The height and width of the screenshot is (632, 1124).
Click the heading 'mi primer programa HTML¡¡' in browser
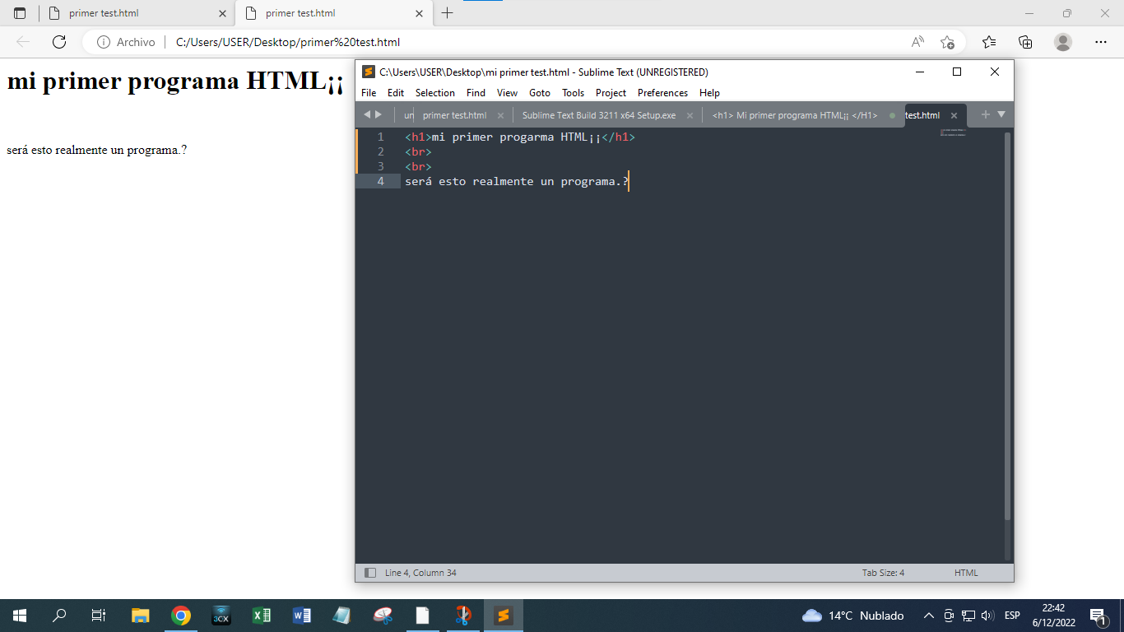(174, 81)
